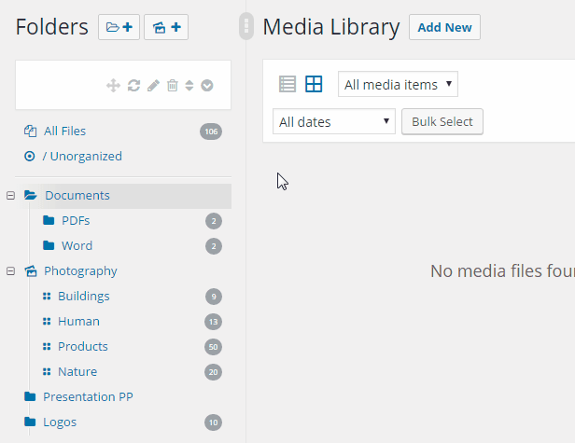Collapse the Documents folder tree

pyautogui.click(x=10, y=196)
